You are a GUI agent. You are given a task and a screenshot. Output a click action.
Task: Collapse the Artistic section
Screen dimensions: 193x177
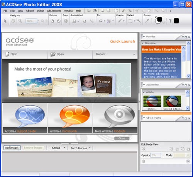click(x=144, y=92)
